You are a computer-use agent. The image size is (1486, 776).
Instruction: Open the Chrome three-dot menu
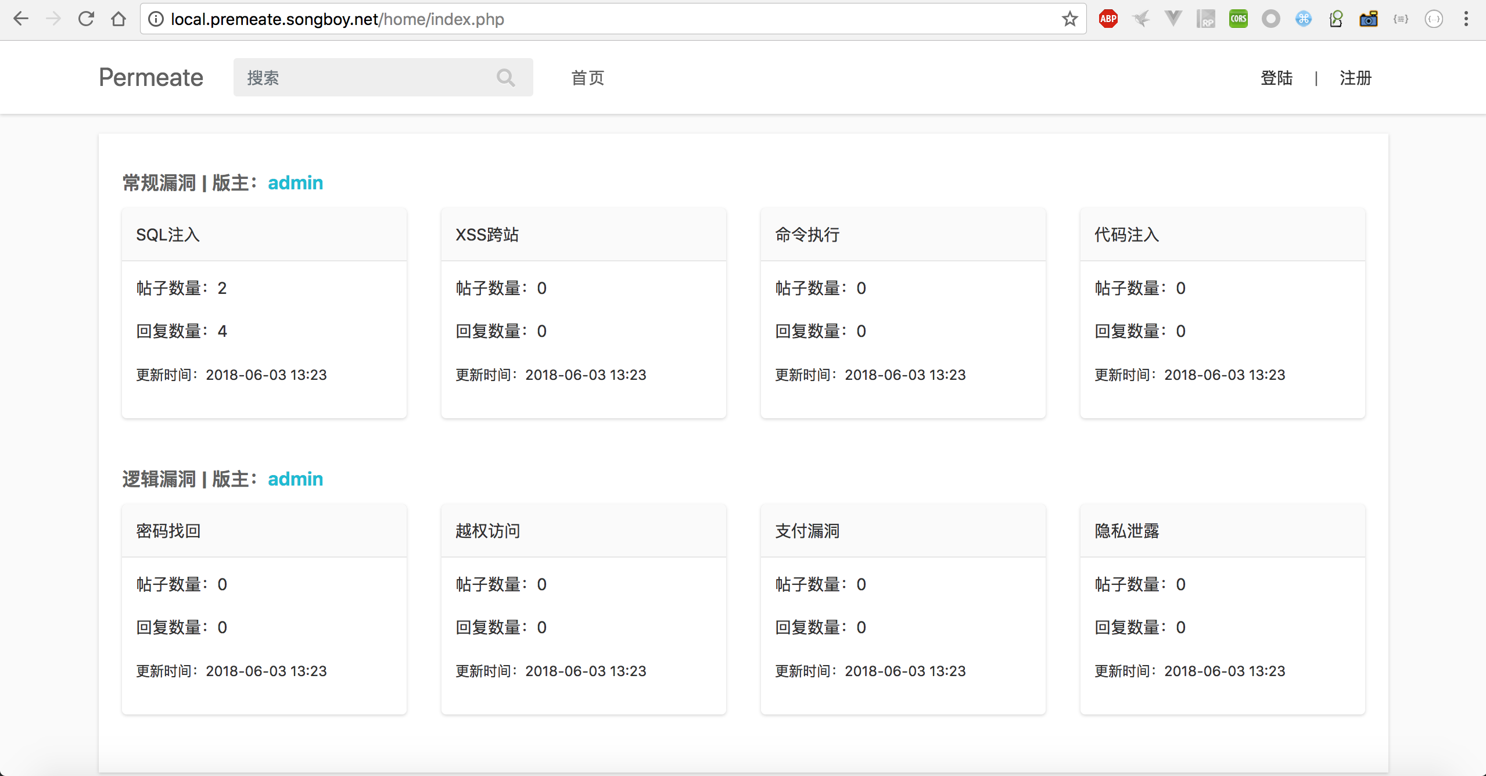1466,19
